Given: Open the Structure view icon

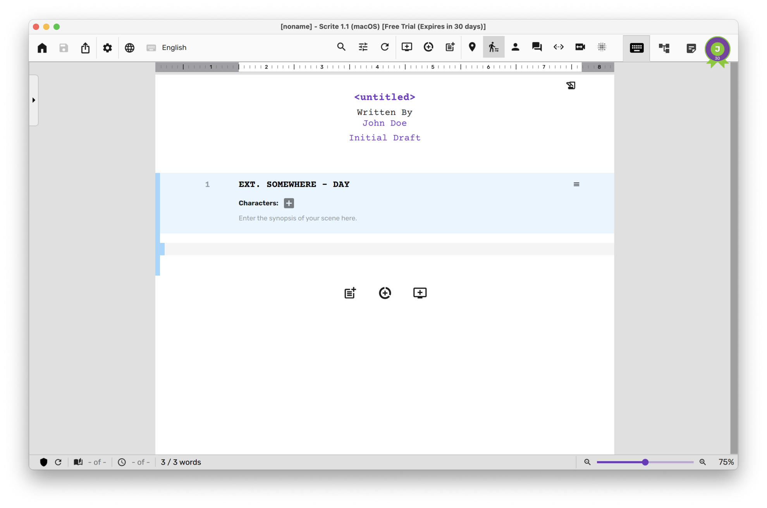Looking at the screenshot, I should [664, 48].
